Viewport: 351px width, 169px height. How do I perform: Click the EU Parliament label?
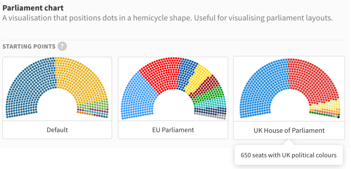pos(173,130)
